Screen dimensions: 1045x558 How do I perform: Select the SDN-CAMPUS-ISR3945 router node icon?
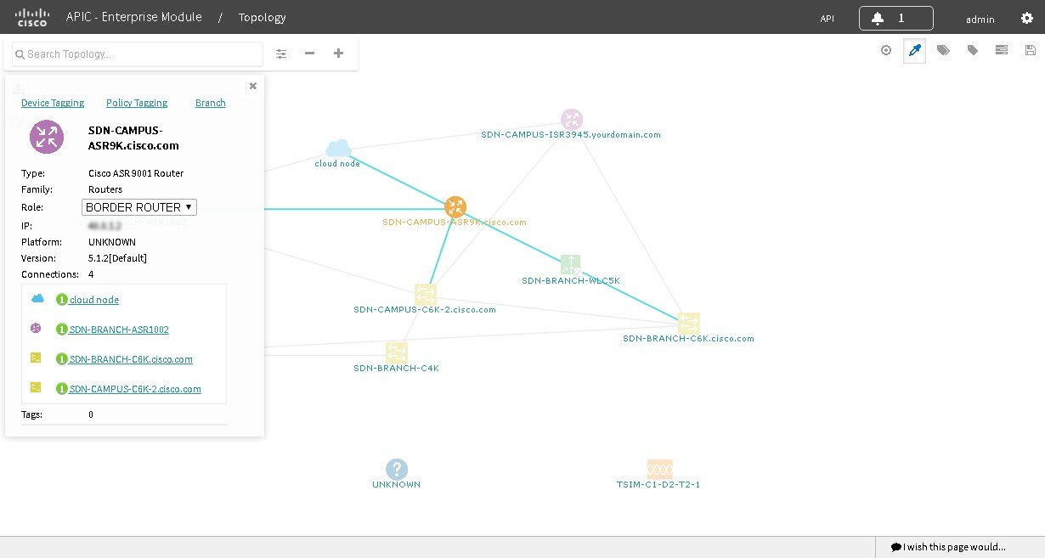pos(572,119)
